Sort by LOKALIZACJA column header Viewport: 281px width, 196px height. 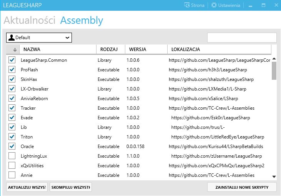[219, 49]
